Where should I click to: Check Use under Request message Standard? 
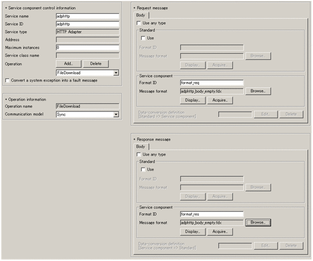coord(143,38)
